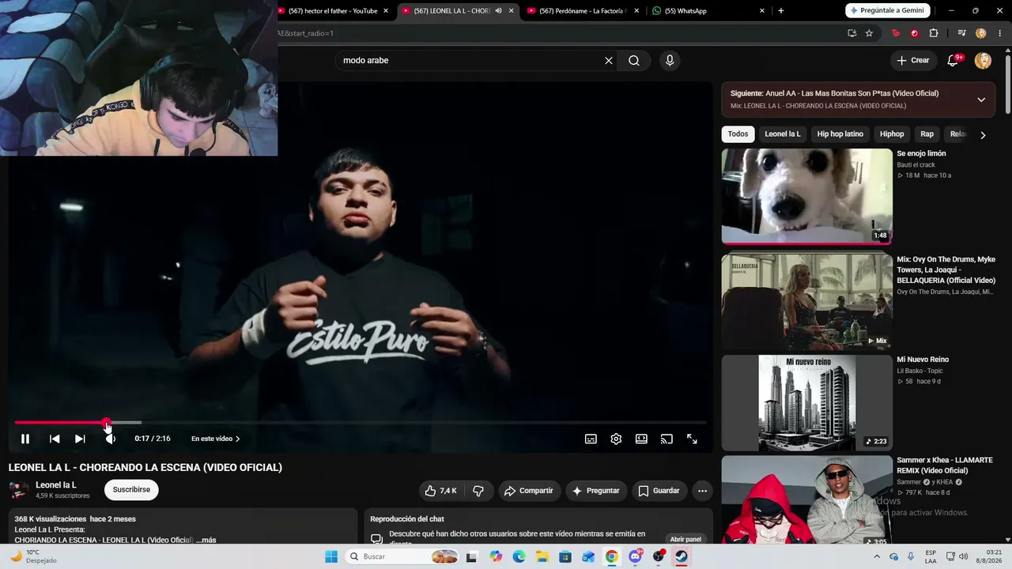Show more filter chips with right arrow
The height and width of the screenshot is (569, 1012).
(983, 135)
